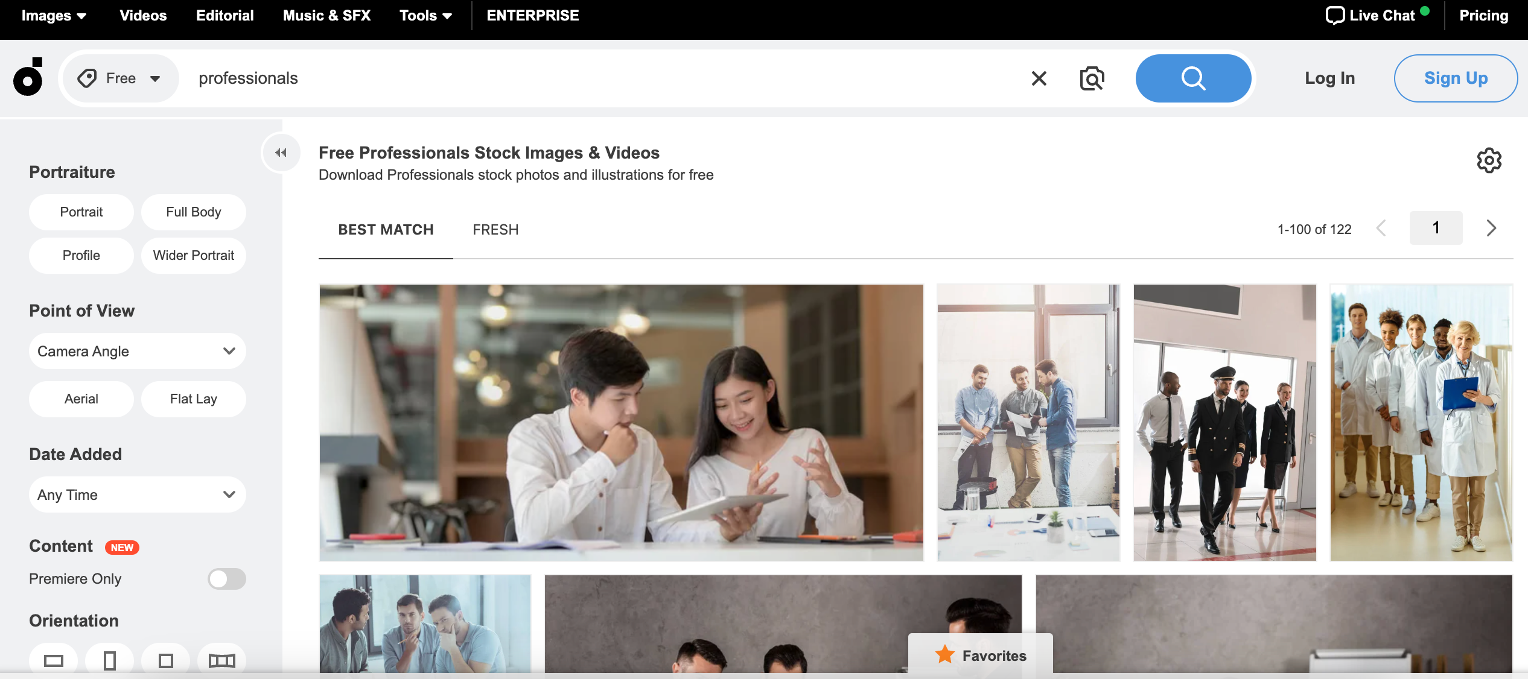
Task: Open display settings gear icon
Action: (x=1489, y=160)
